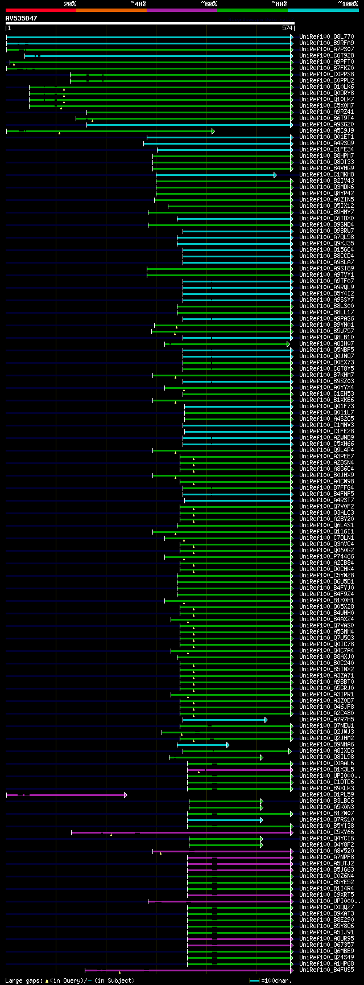
Task: Select the UniRef100_A9SG20 label
Action: pyautogui.click(x=326, y=125)
